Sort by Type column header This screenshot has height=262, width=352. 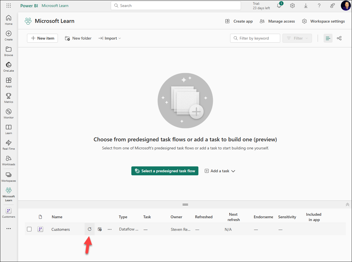coord(123,217)
